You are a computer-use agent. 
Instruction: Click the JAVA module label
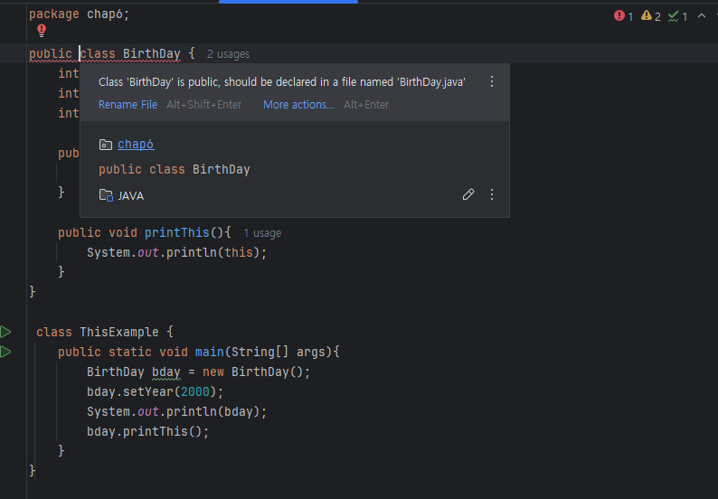click(131, 196)
